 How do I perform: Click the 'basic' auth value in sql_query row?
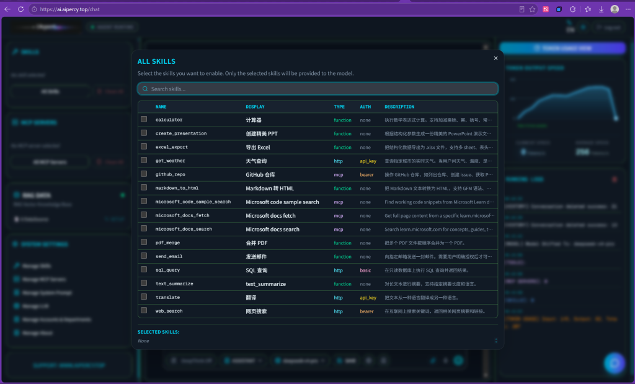coord(365,270)
